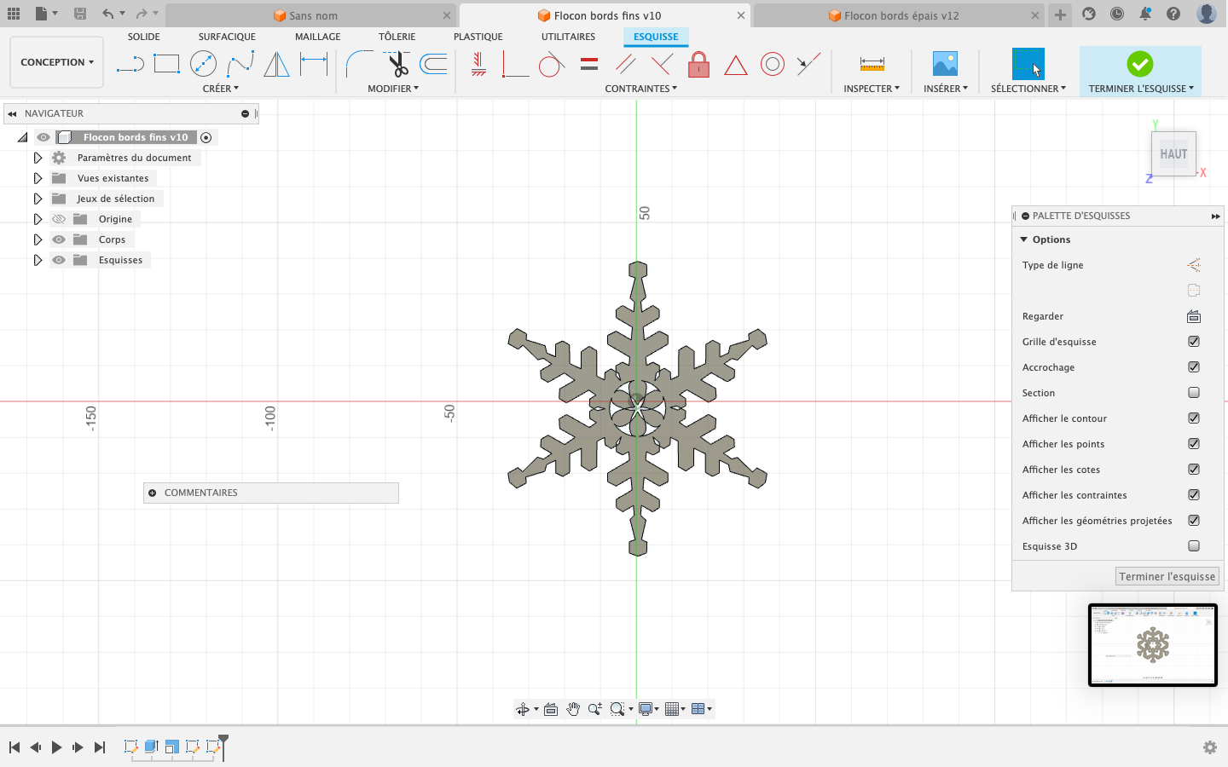
Task: Select the Rectangle sketch tool
Action: point(166,64)
